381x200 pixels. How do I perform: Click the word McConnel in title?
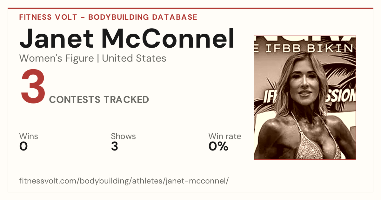(168, 39)
